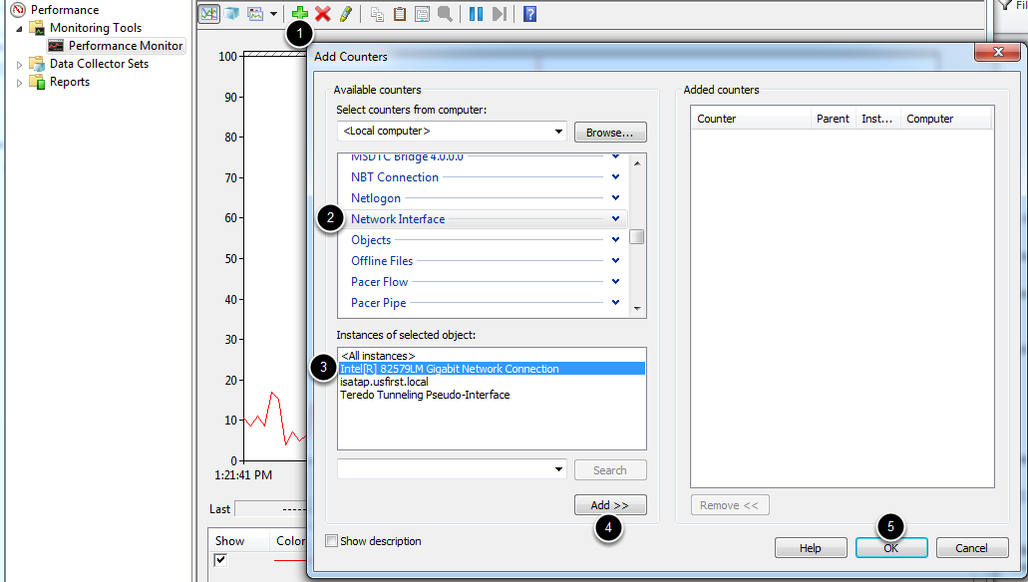Toggle the checkbox in the Show column
The height and width of the screenshot is (582, 1028).
click(x=220, y=559)
